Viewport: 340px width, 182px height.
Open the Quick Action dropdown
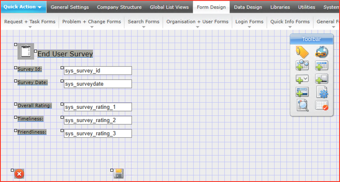[22, 7]
